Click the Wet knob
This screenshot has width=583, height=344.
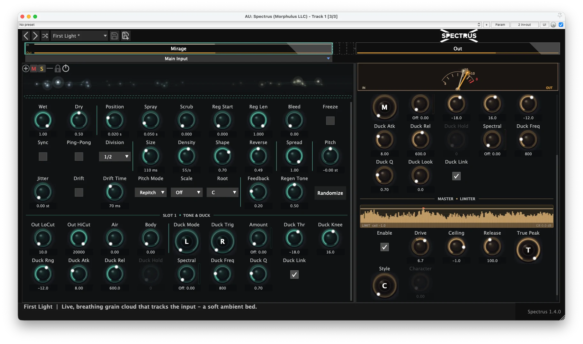[43, 121]
